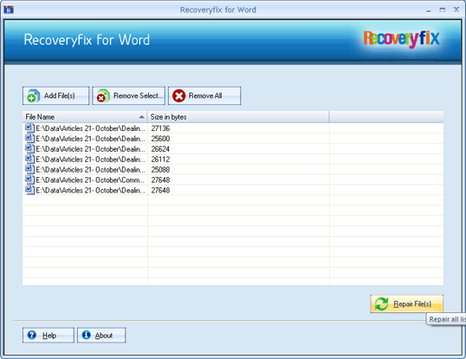The width and height of the screenshot is (466, 359).
Task: Select the file entry sized 26112
Action: pos(233,160)
